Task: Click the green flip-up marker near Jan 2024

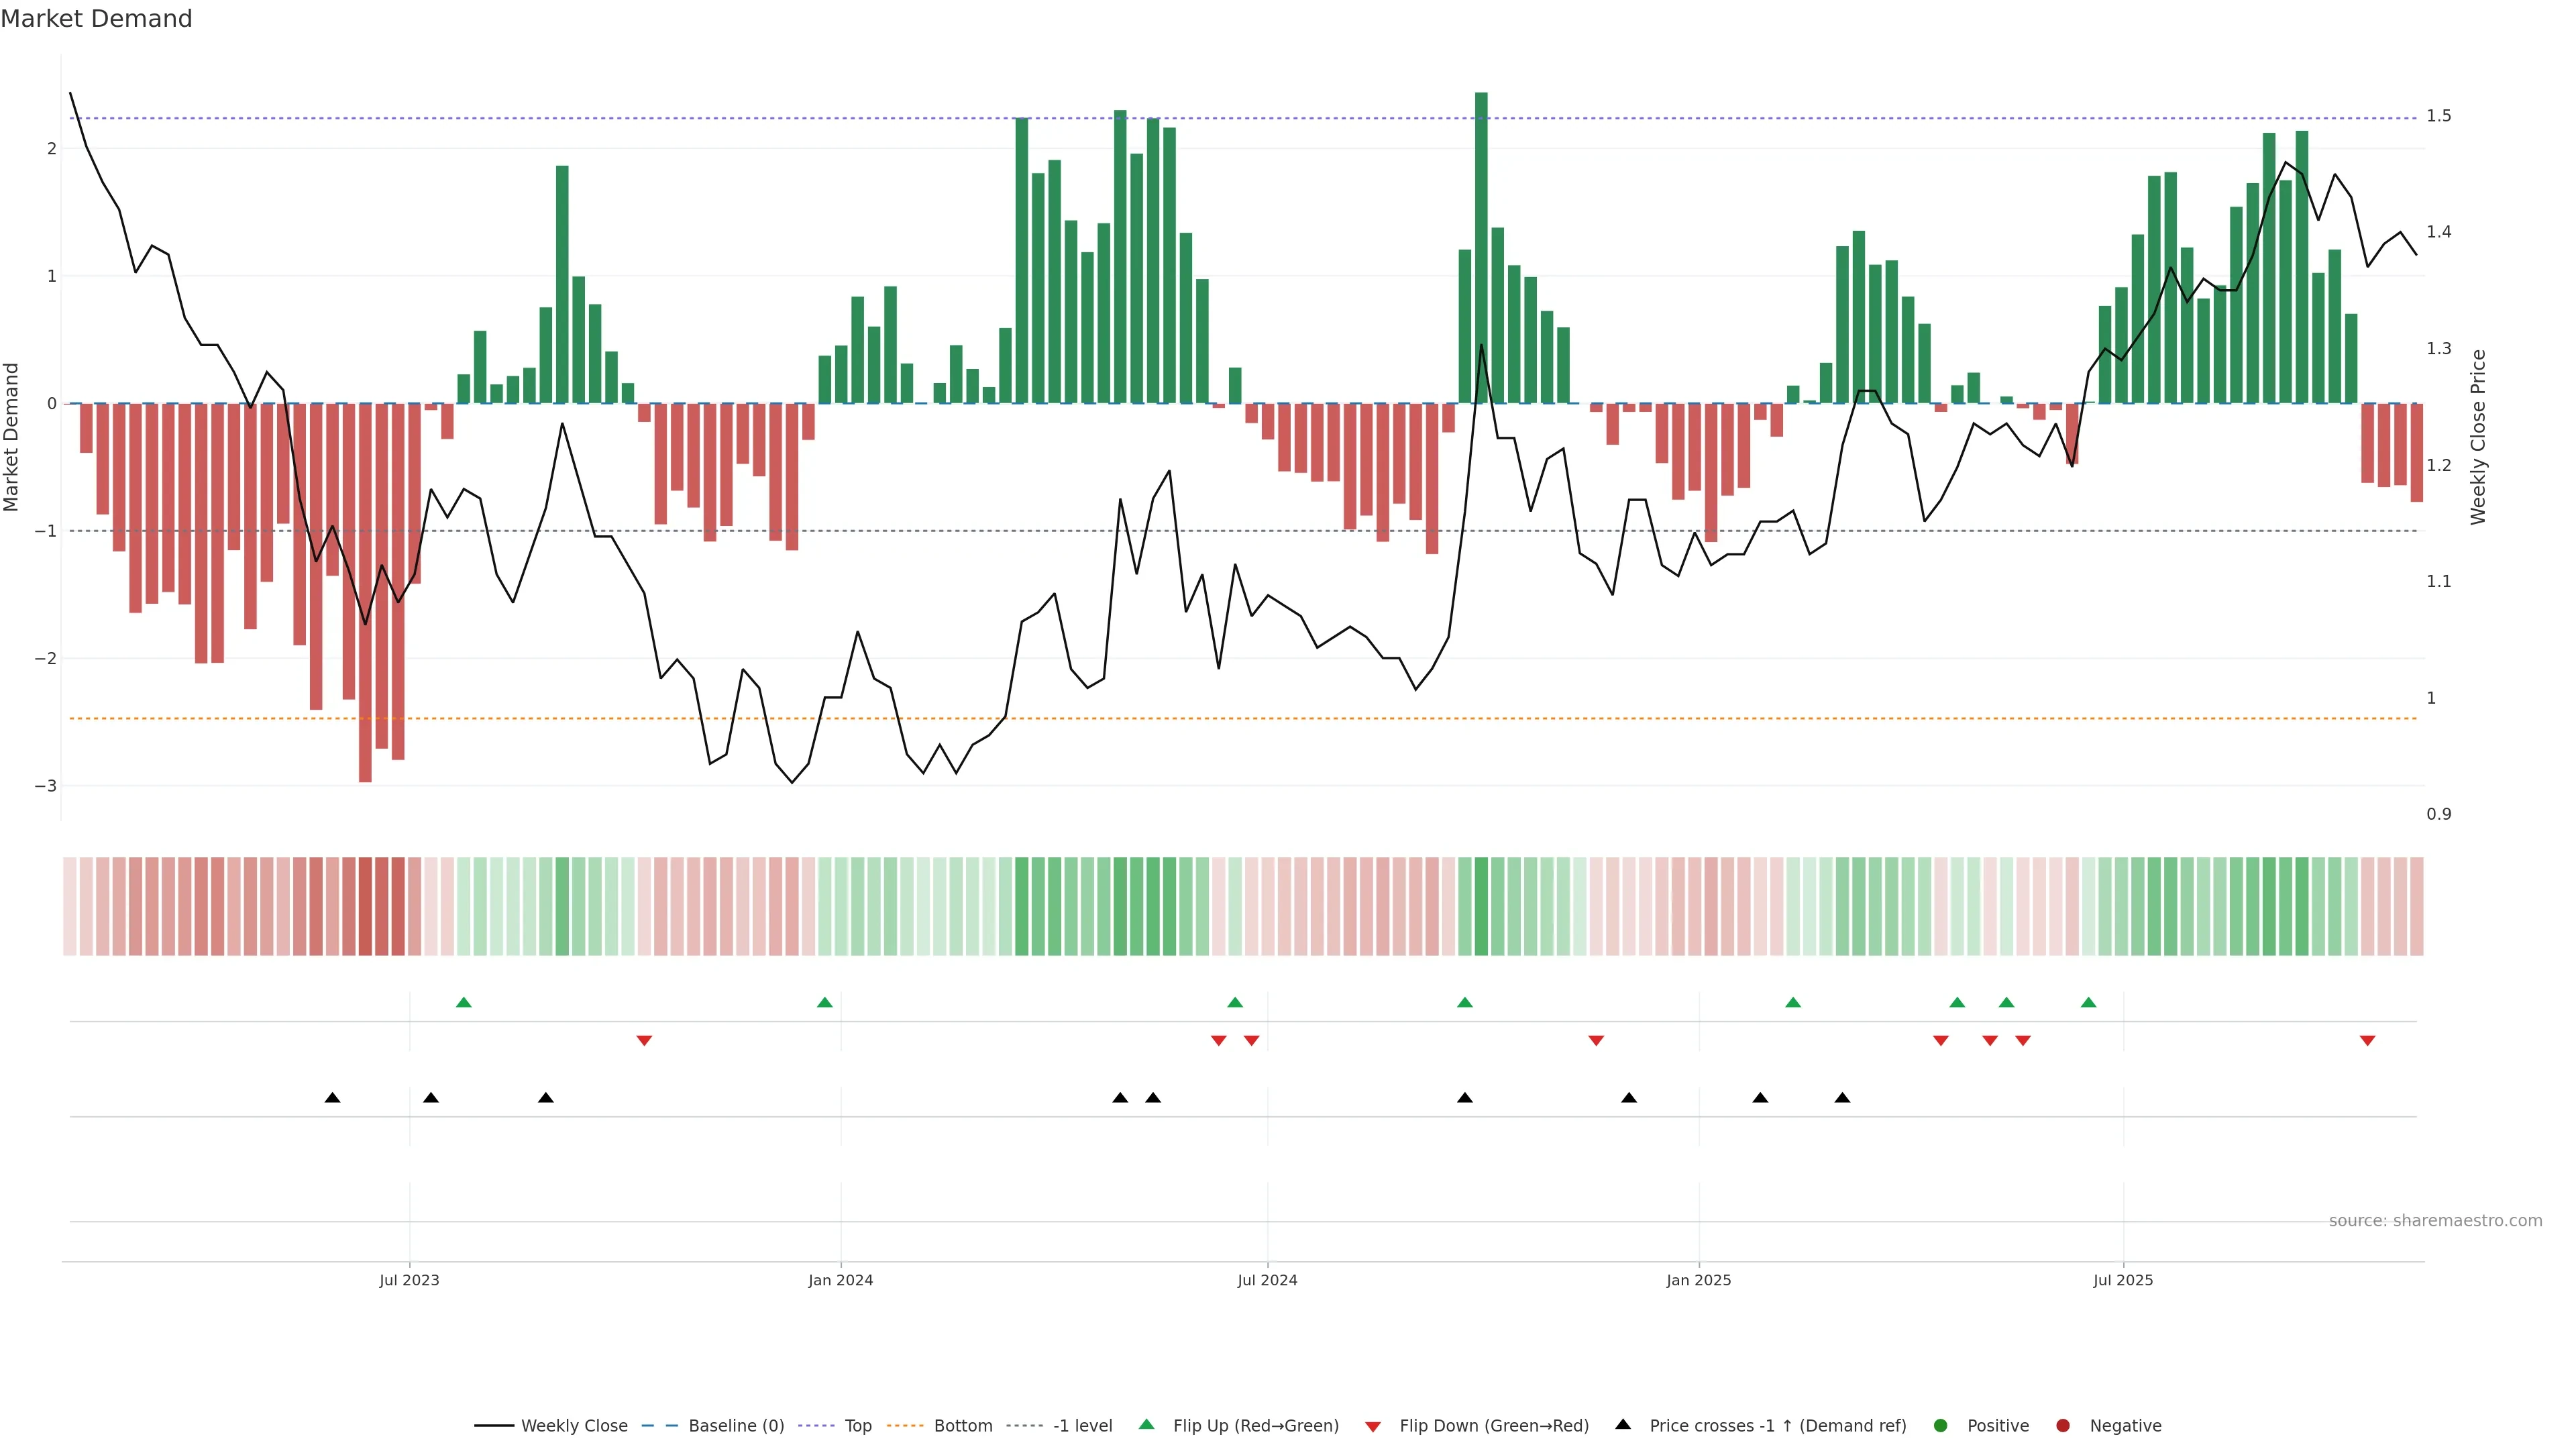Action: pyautogui.click(x=824, y=1002)
